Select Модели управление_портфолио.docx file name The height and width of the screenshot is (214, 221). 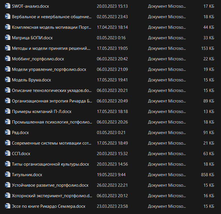(x=49, y=69)
